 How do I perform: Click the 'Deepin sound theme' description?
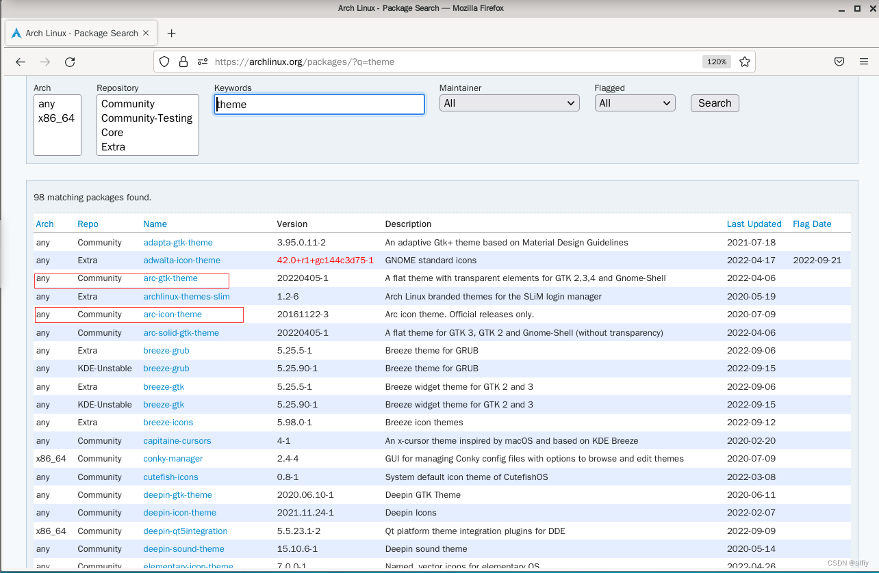[426, 549]
